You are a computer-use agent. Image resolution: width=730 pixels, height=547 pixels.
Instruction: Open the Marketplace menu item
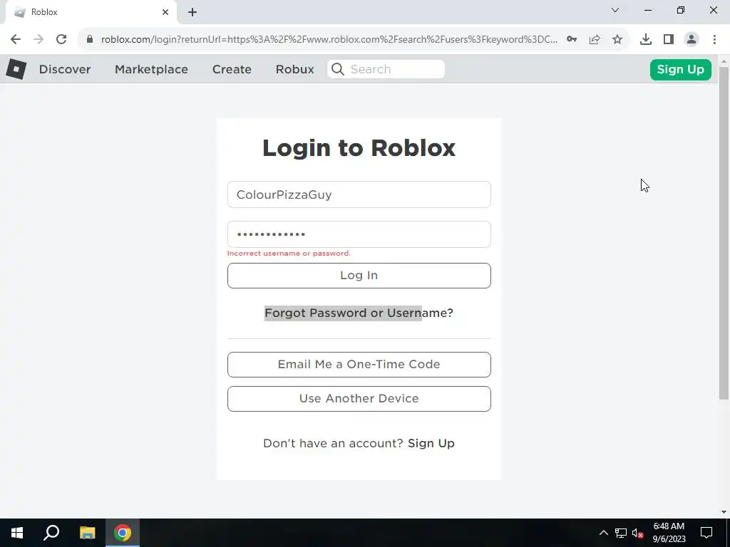click(x=151, y=69)
